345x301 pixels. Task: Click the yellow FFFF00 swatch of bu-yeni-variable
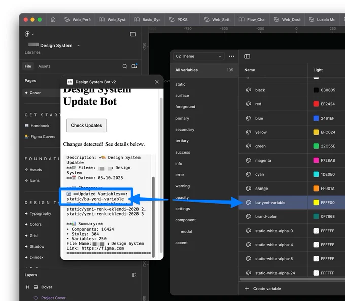316,202
